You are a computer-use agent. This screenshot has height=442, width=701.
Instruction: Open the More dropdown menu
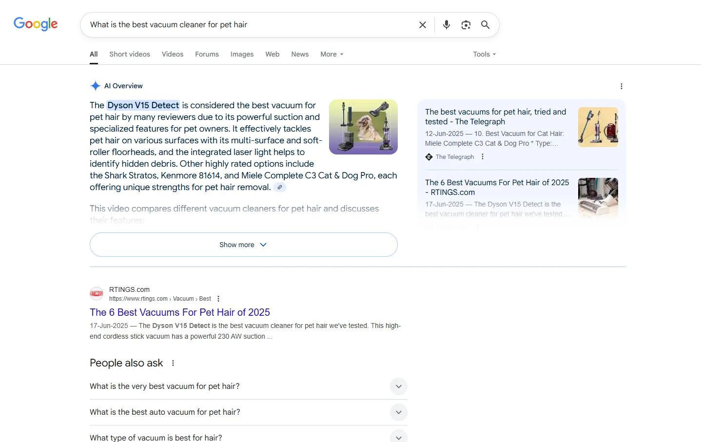[x=332, y=54]
